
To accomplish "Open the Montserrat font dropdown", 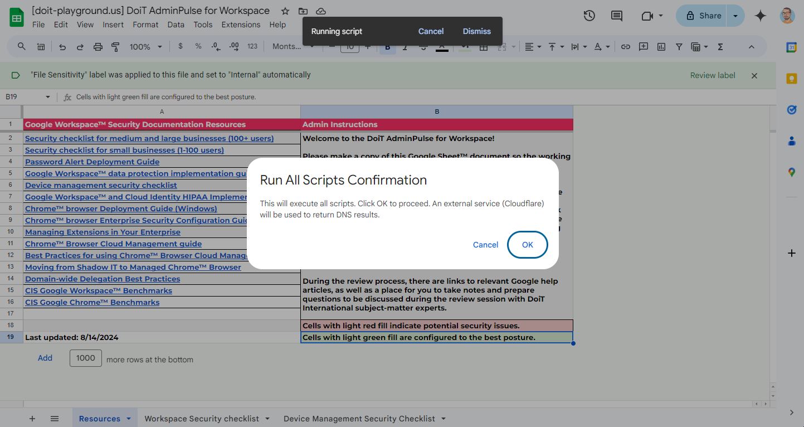I will click(293, 46).
